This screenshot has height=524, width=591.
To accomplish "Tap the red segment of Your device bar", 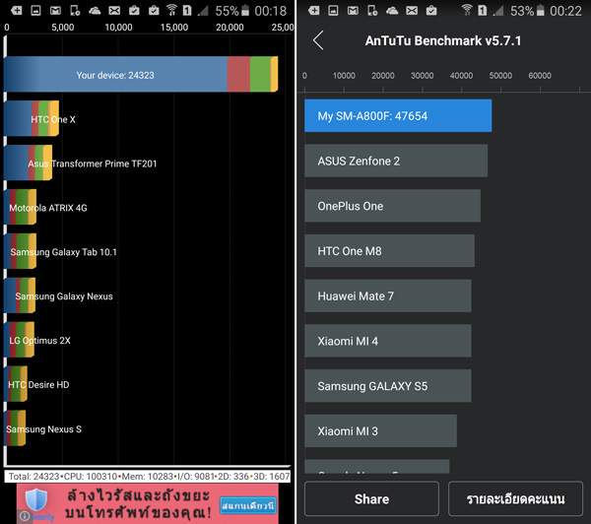I will [238, 74].
